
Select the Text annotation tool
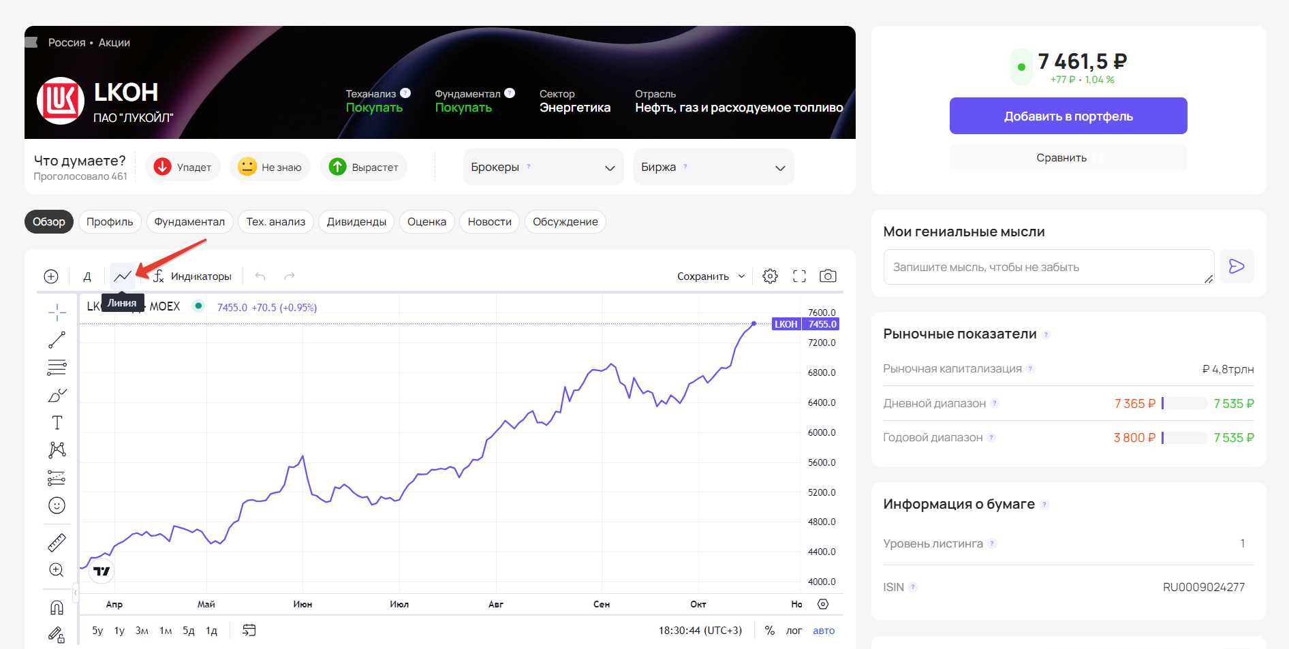(57, 423)
